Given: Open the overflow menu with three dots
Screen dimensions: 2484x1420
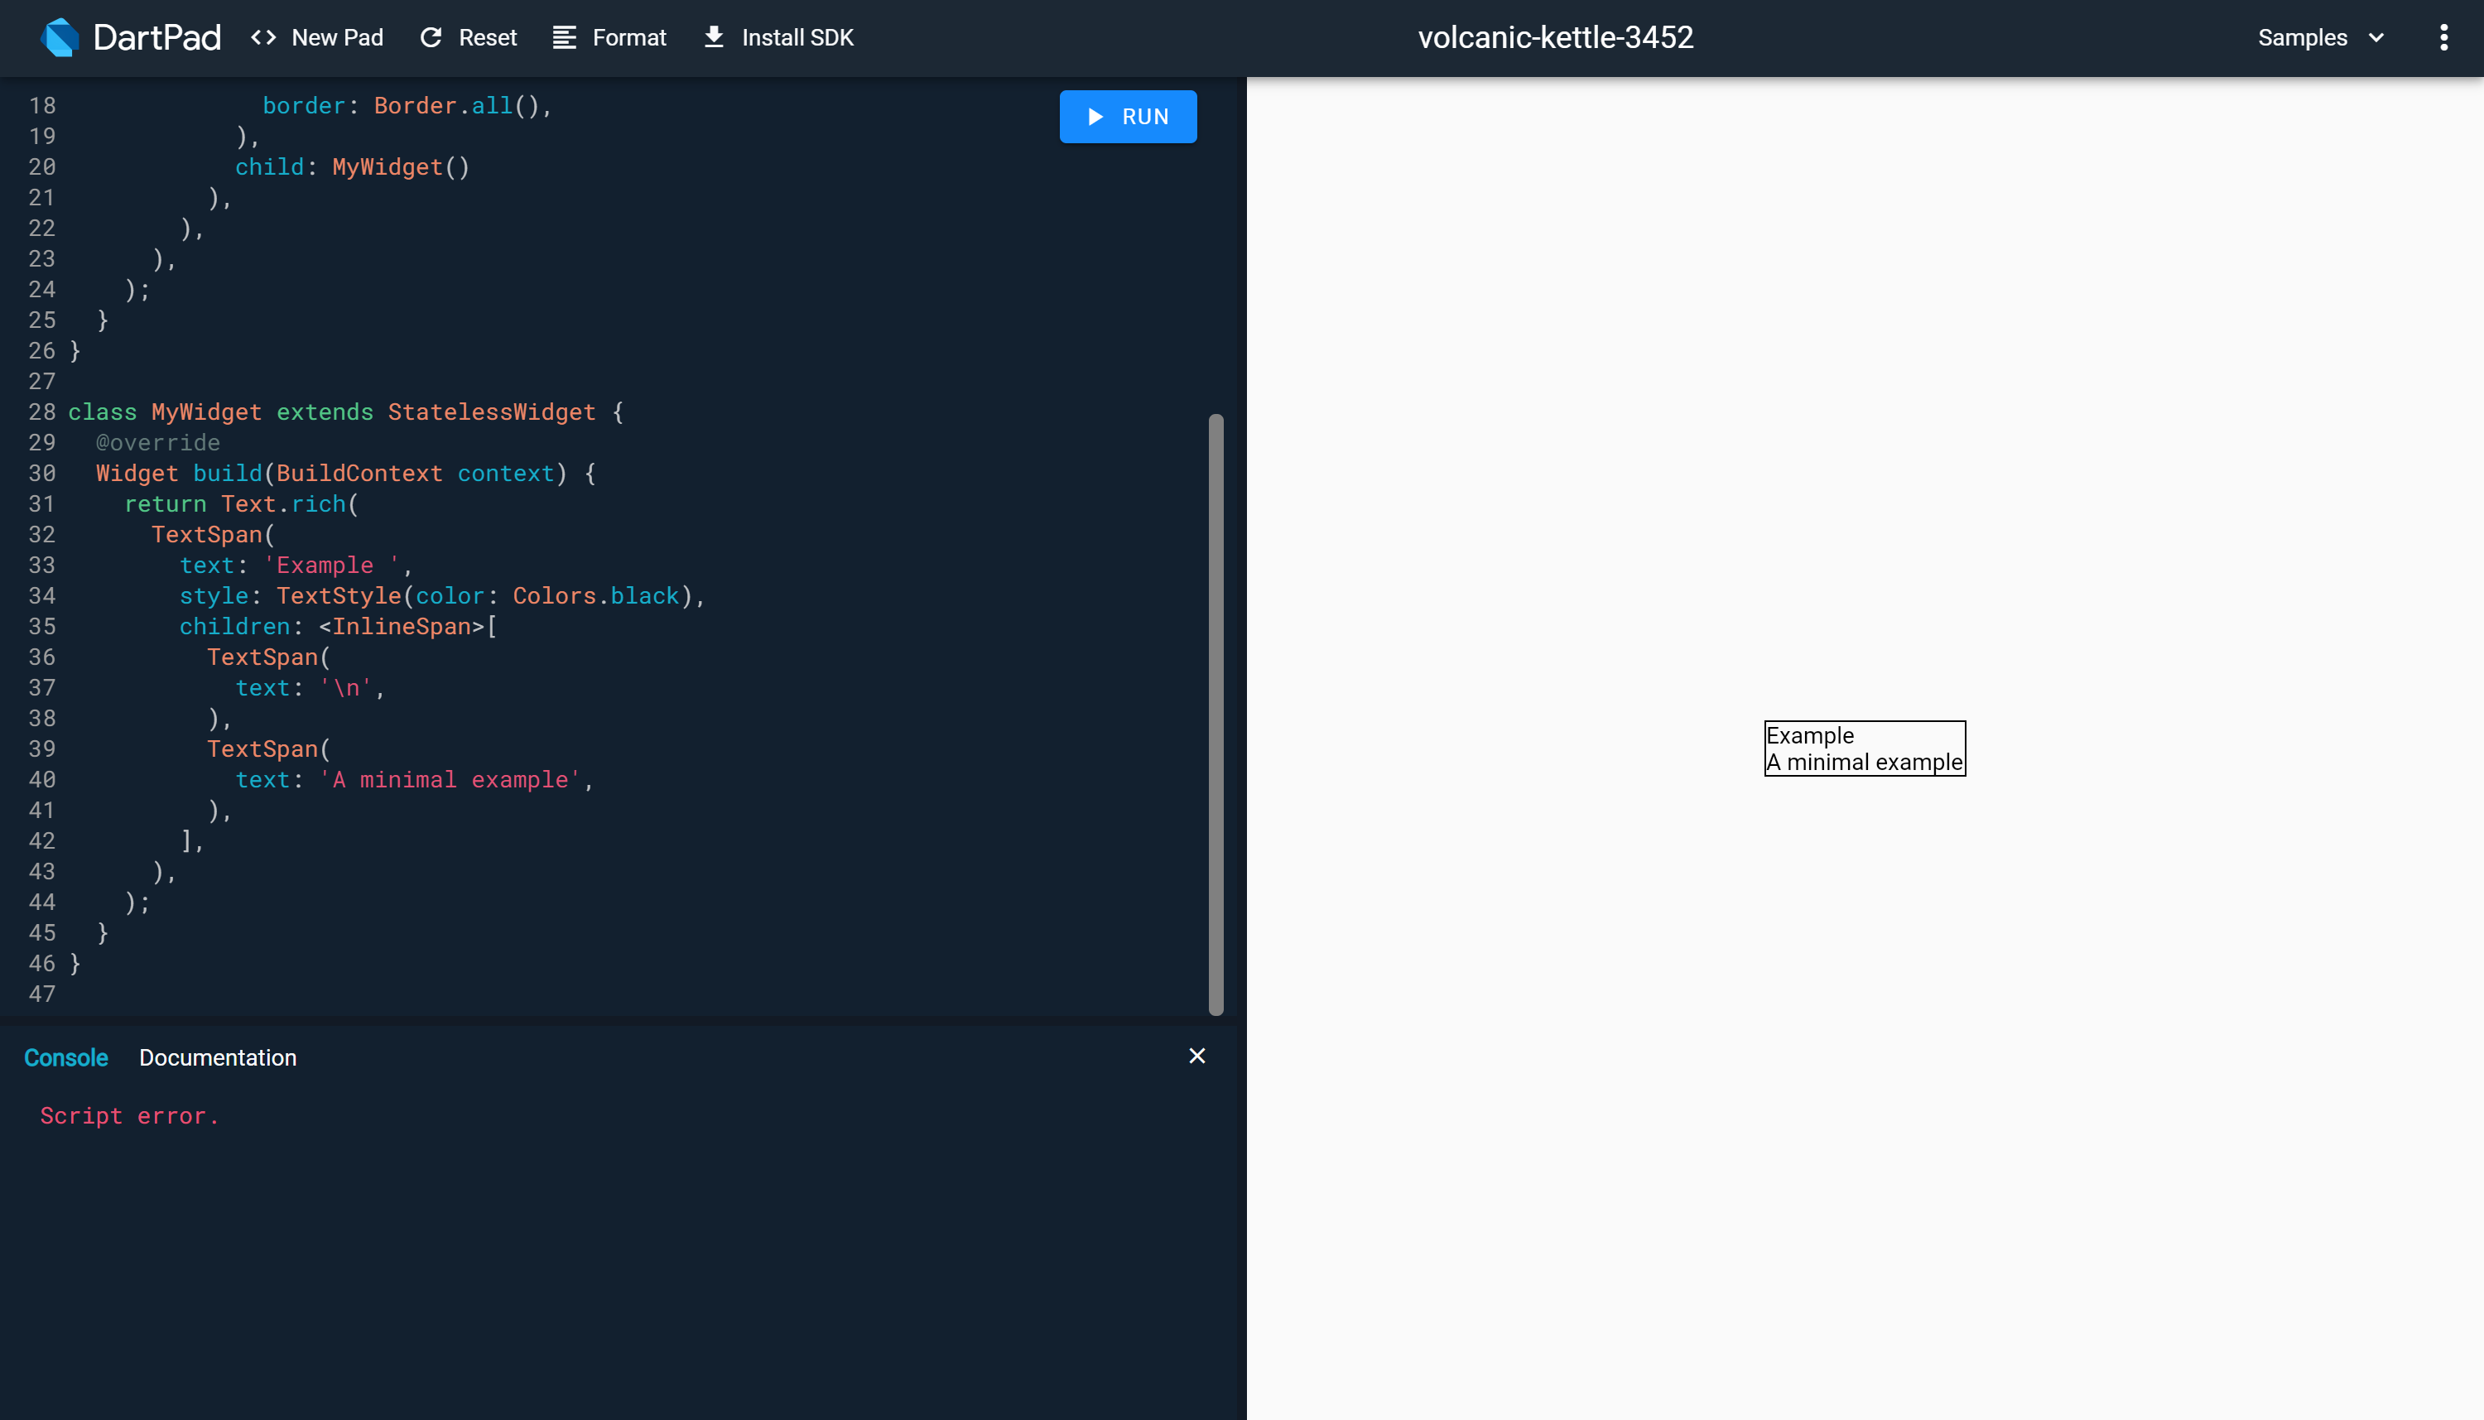Looking at the screenshot, I should [2443, 37].
